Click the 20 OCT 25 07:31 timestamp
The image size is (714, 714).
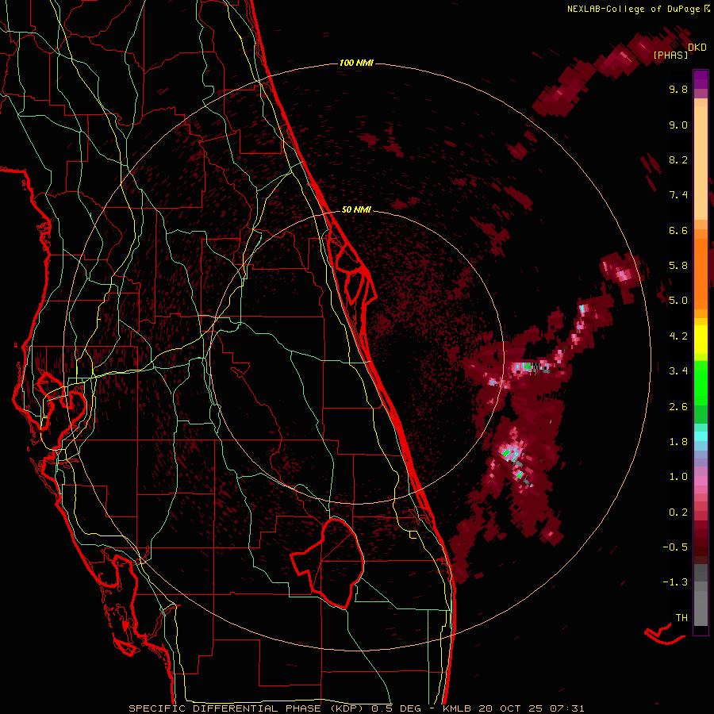tap(531, 708)
